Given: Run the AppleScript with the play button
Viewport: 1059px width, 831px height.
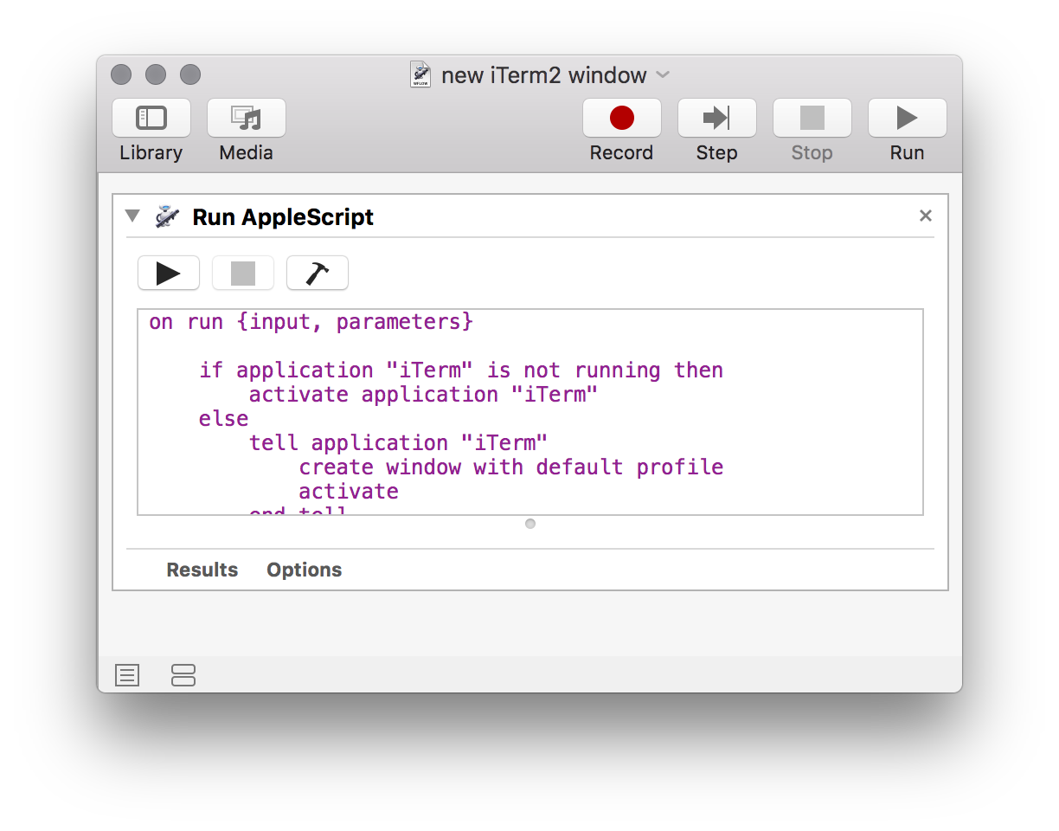Looking at the screenshot, I should (x=169, y=274).
